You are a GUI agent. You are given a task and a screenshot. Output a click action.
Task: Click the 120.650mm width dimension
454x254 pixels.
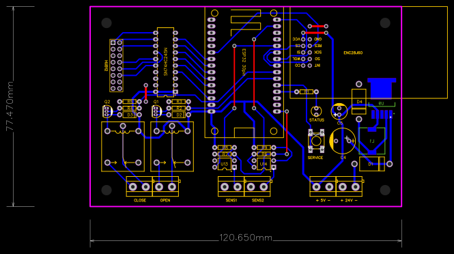246,238
